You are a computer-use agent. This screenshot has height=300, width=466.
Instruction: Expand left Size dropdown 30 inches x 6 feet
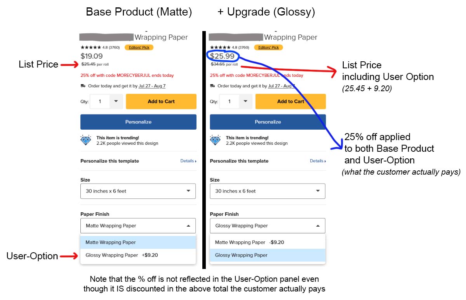coord(138,191)
